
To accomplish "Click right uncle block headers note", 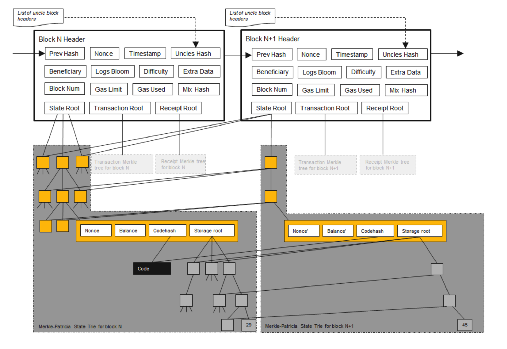I will coord(250,17).
